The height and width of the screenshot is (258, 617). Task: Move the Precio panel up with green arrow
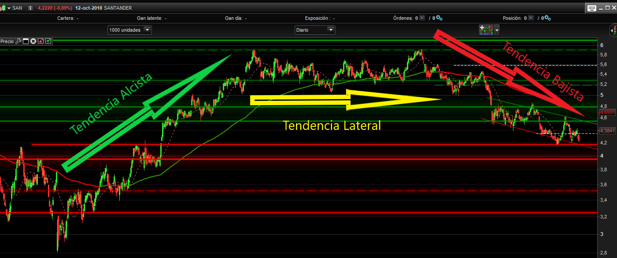(x=48, y=41)
